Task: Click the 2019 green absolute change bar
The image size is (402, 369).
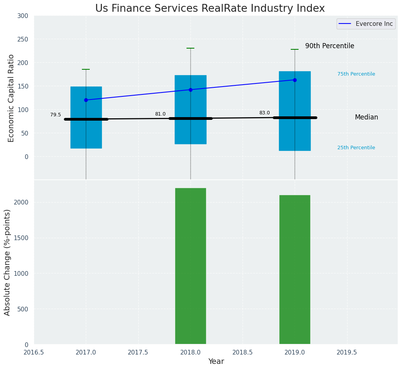Action: pyautogui.click(x=295, y=270)
